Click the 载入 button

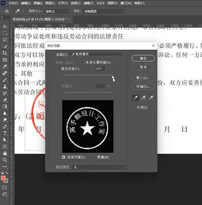tap(143, 78)
